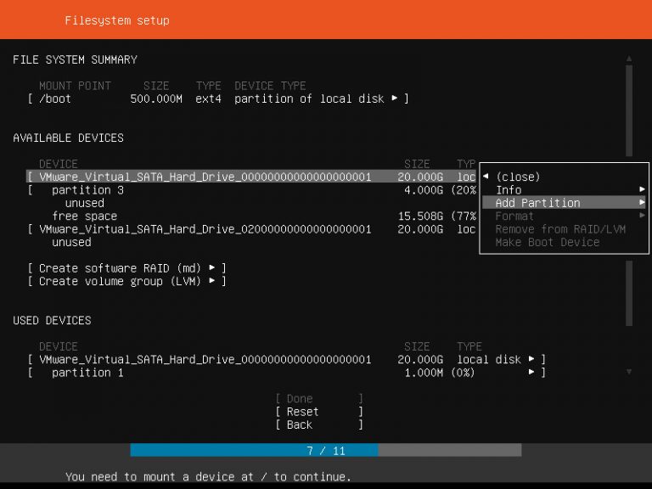Image resolution: width=652 pixels, height=489 pixels.
Task: Select used device VMware SATA drive row
Action: (286, 360)
